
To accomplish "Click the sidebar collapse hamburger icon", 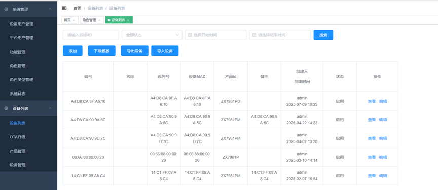I will [64, 8].
